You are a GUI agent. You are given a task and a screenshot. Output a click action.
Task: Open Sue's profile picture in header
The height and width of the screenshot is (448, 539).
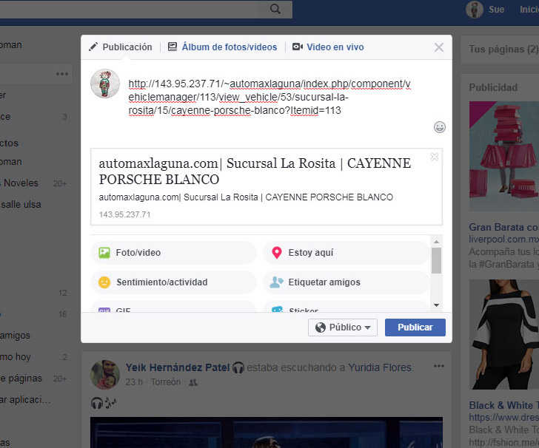[x=475, y=10]
